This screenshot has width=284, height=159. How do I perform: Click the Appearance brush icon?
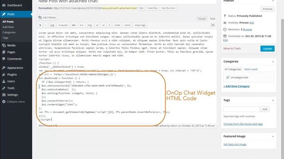click(x=4, y=68)
